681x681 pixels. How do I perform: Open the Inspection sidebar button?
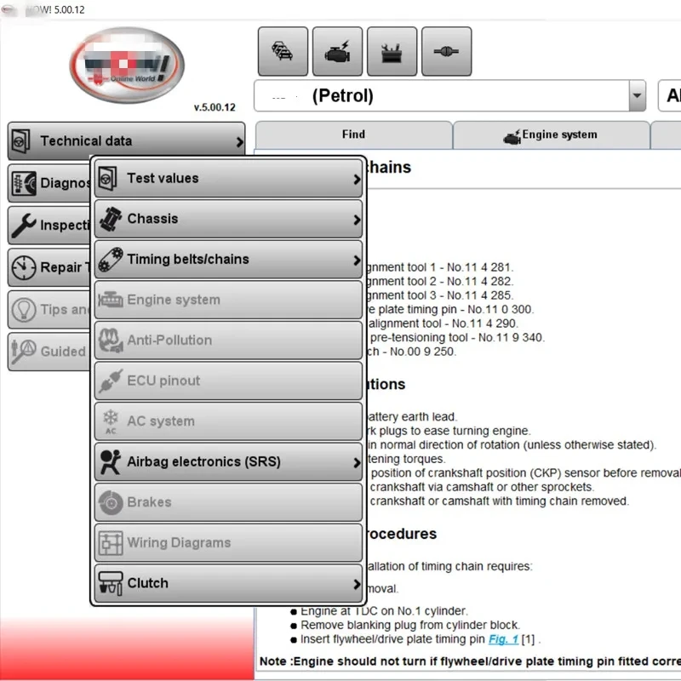tap(49, 225)
